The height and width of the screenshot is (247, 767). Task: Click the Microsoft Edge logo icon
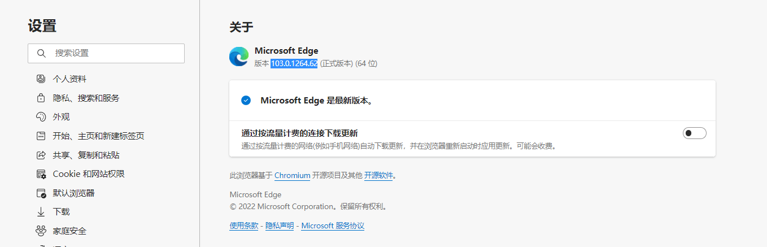[239, 57]
